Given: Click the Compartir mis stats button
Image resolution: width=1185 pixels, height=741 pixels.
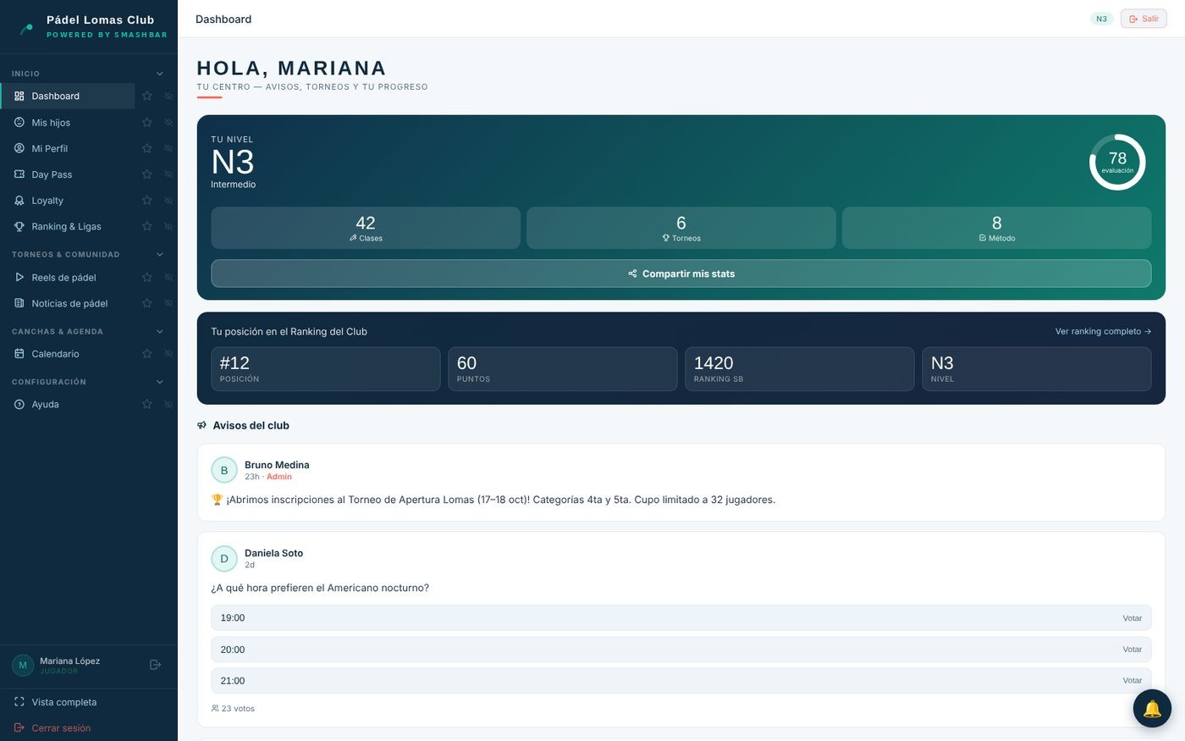Looking at the screenshot, I should 681,274.
